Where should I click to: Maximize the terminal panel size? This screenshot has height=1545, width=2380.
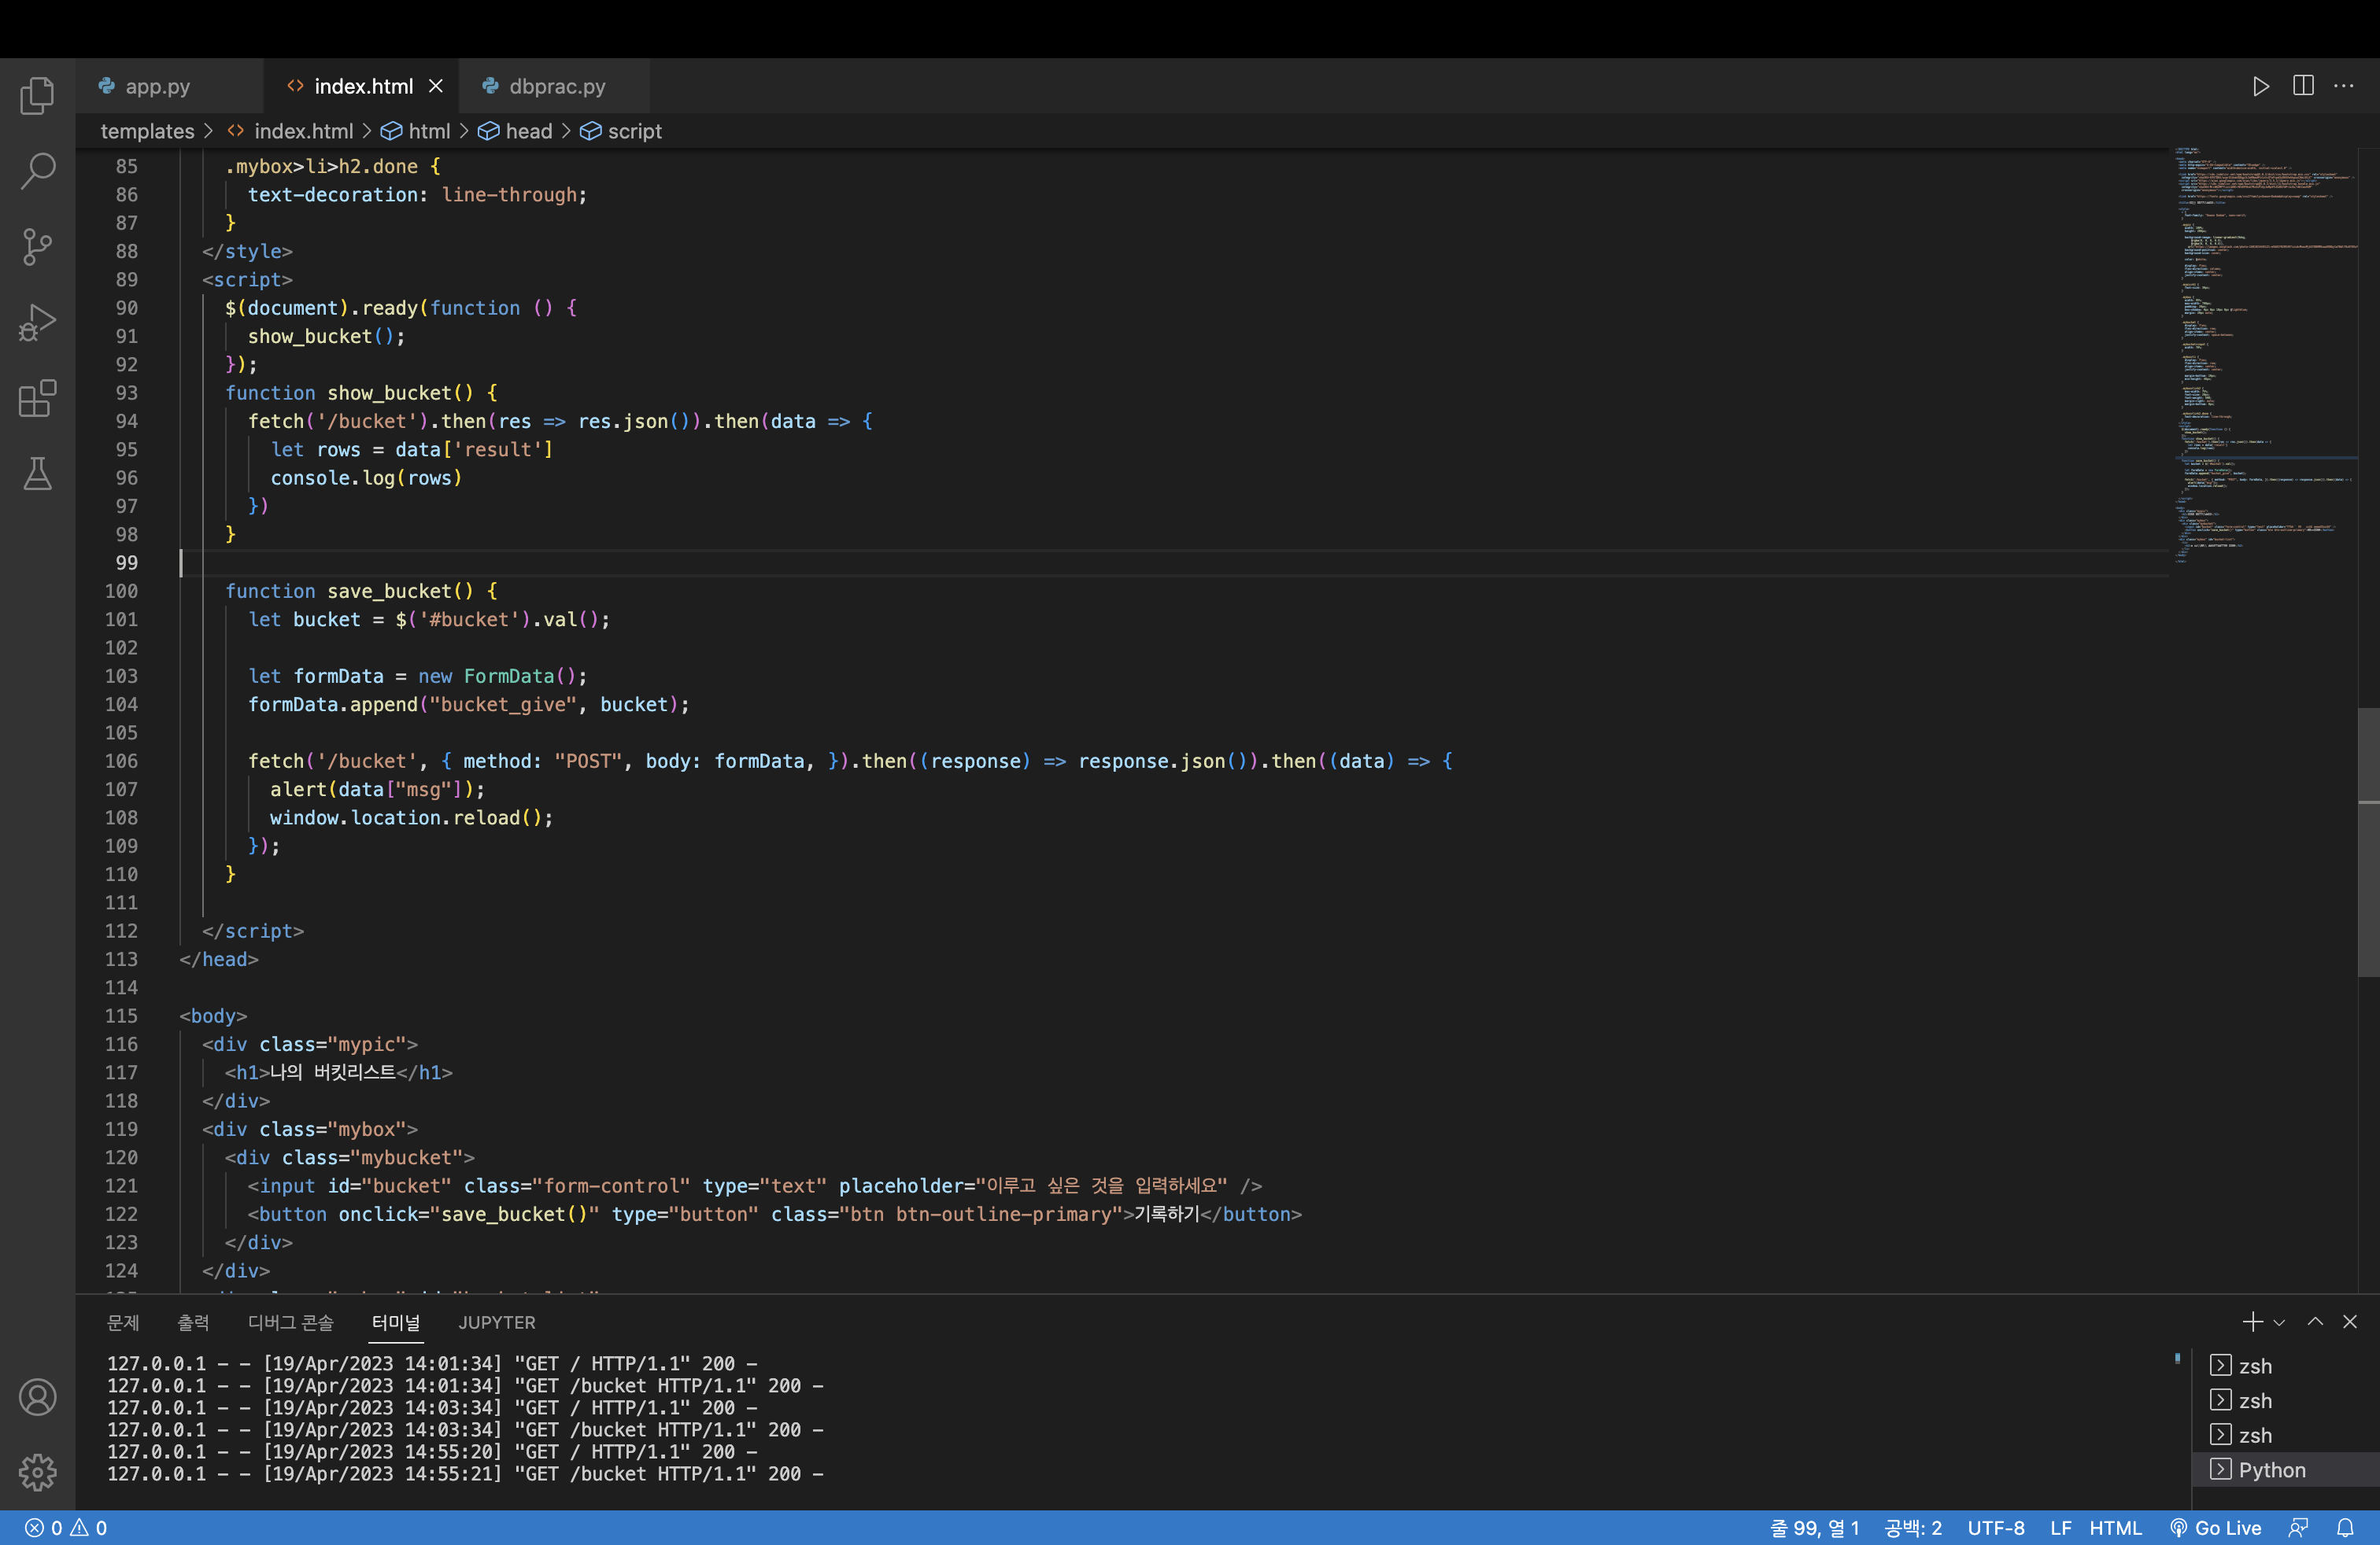(x=2315, y=1322)
